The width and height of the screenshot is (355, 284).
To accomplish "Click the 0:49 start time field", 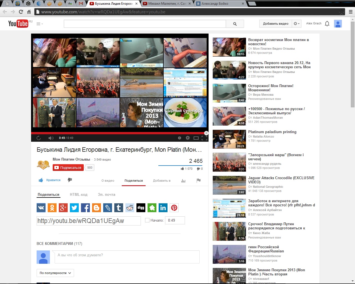I will click(x=175, y=220).
